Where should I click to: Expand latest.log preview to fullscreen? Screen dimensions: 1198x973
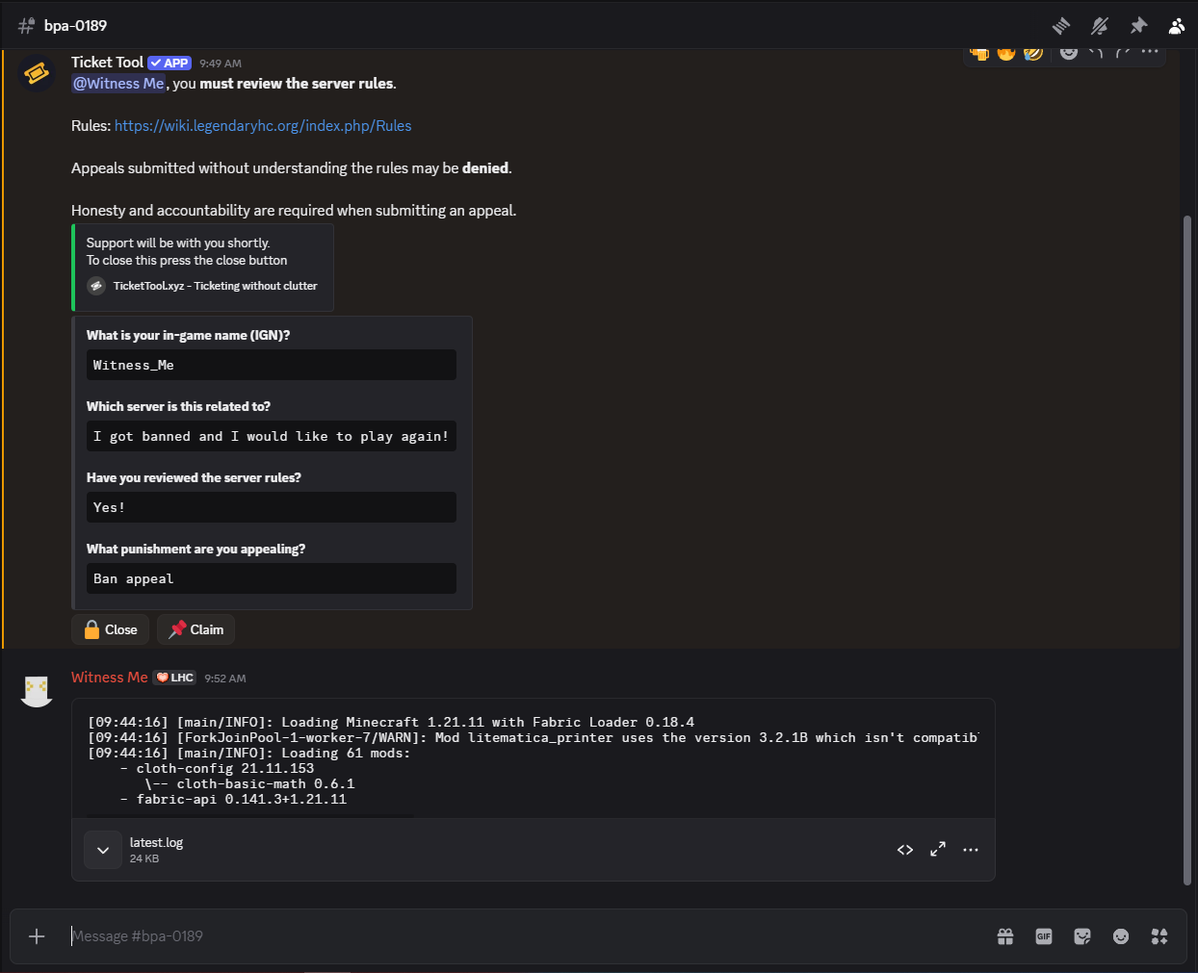click(x=938, y=850)
